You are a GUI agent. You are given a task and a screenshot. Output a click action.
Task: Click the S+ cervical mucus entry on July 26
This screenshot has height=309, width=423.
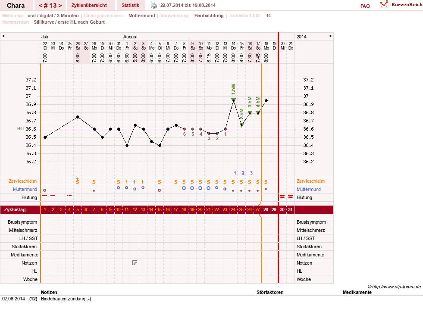[78, 181]
